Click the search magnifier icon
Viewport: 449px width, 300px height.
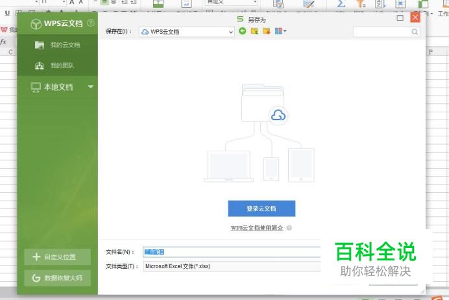pos(415,32)
